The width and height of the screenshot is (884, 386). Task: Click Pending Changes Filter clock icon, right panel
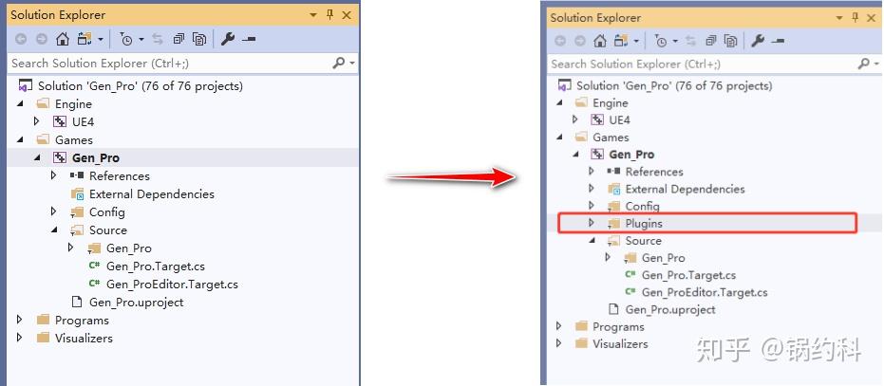(x=661, y=41)
